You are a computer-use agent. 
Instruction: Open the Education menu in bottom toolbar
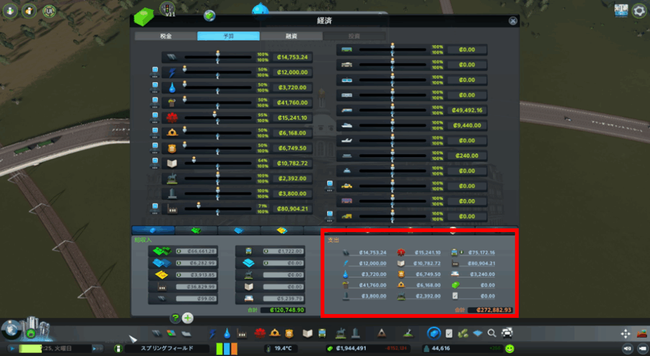click(307, 333)
